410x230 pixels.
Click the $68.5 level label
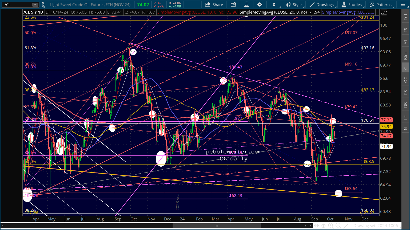coord(369,162)
